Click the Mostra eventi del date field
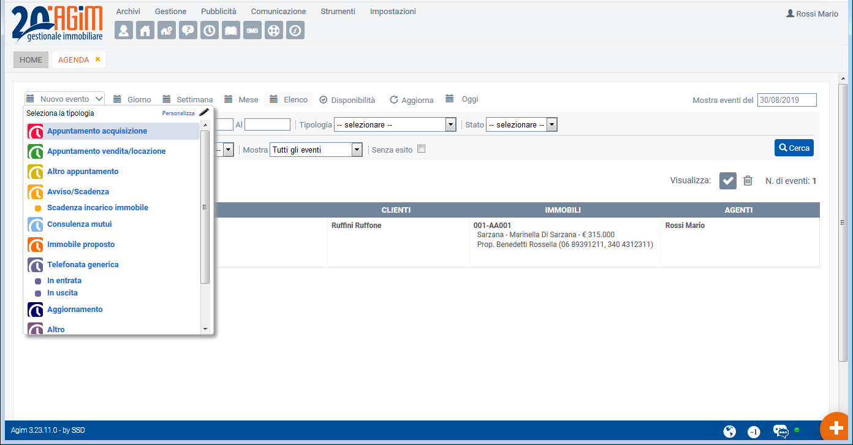Viewport: 853px width, 445px height. (x=787, y=100)
